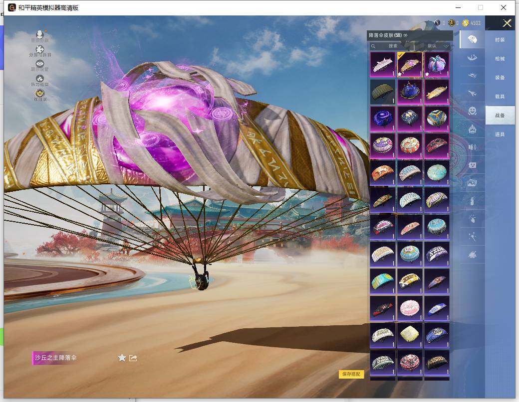Click the speaker voice pack category icon

click(472, 147)
